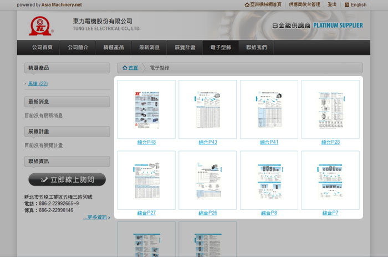Click address 新北市五股工業區五權三路50號

pyautogui.click(x=58, y=197)
